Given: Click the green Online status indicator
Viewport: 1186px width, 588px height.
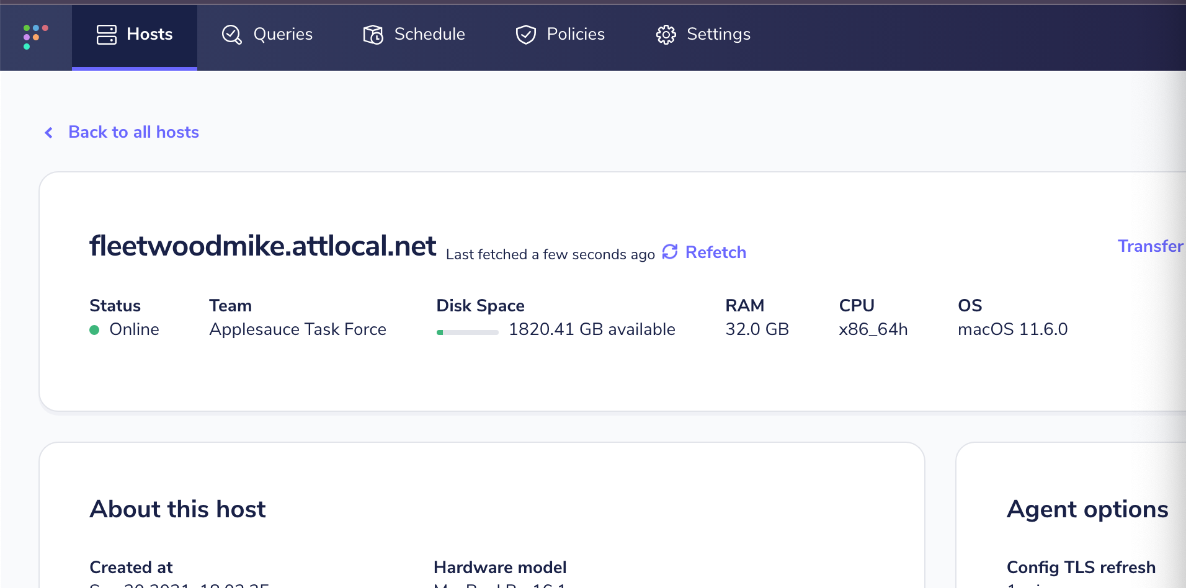Looking at the screenshot, I should [95, 329].
